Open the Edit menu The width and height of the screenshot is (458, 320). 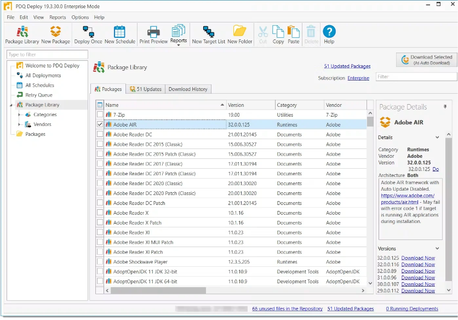(24, 17)
